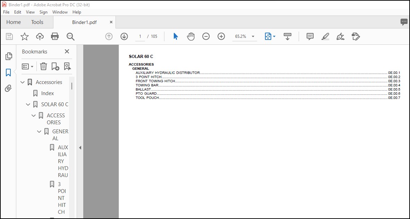
Task: Open the attachments paperclip panel
Action: point(8,89)
